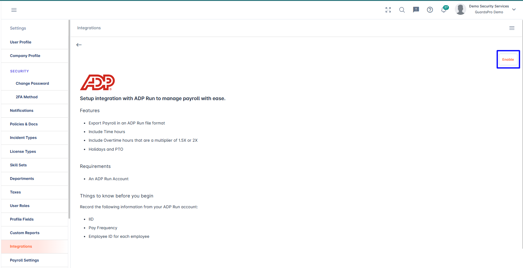Open Profile Fields settings
523x268 pixels.
pyautogui.click(x=35, y=219)
